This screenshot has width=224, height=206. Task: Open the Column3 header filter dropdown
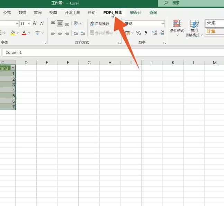pyautogui.click(x=13, y=68)
